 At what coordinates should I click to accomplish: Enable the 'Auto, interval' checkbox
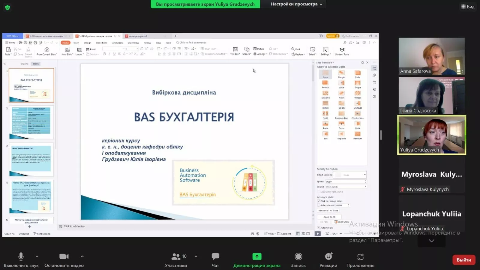tap(319, 205)
